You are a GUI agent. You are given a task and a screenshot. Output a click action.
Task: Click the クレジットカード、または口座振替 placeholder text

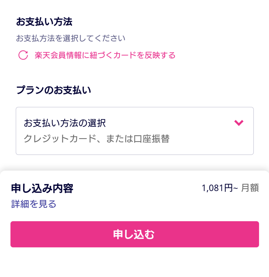97,139
